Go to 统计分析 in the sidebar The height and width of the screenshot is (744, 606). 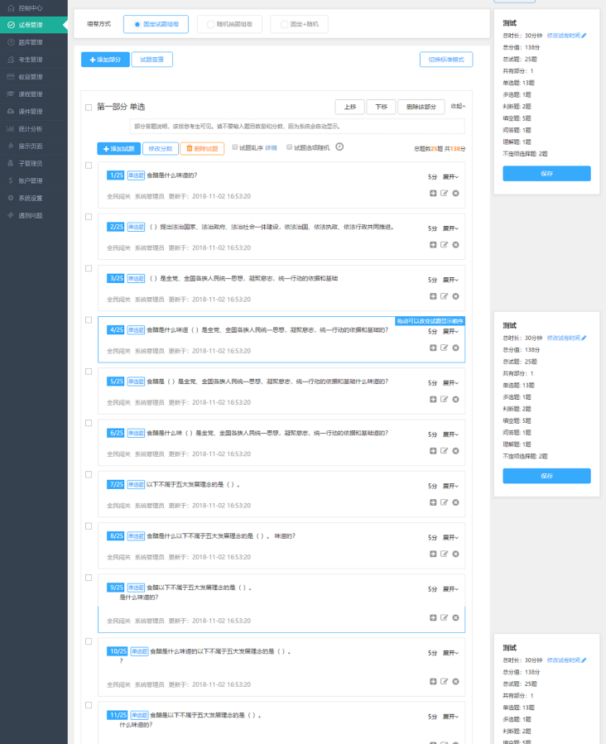tap(31, 129)
